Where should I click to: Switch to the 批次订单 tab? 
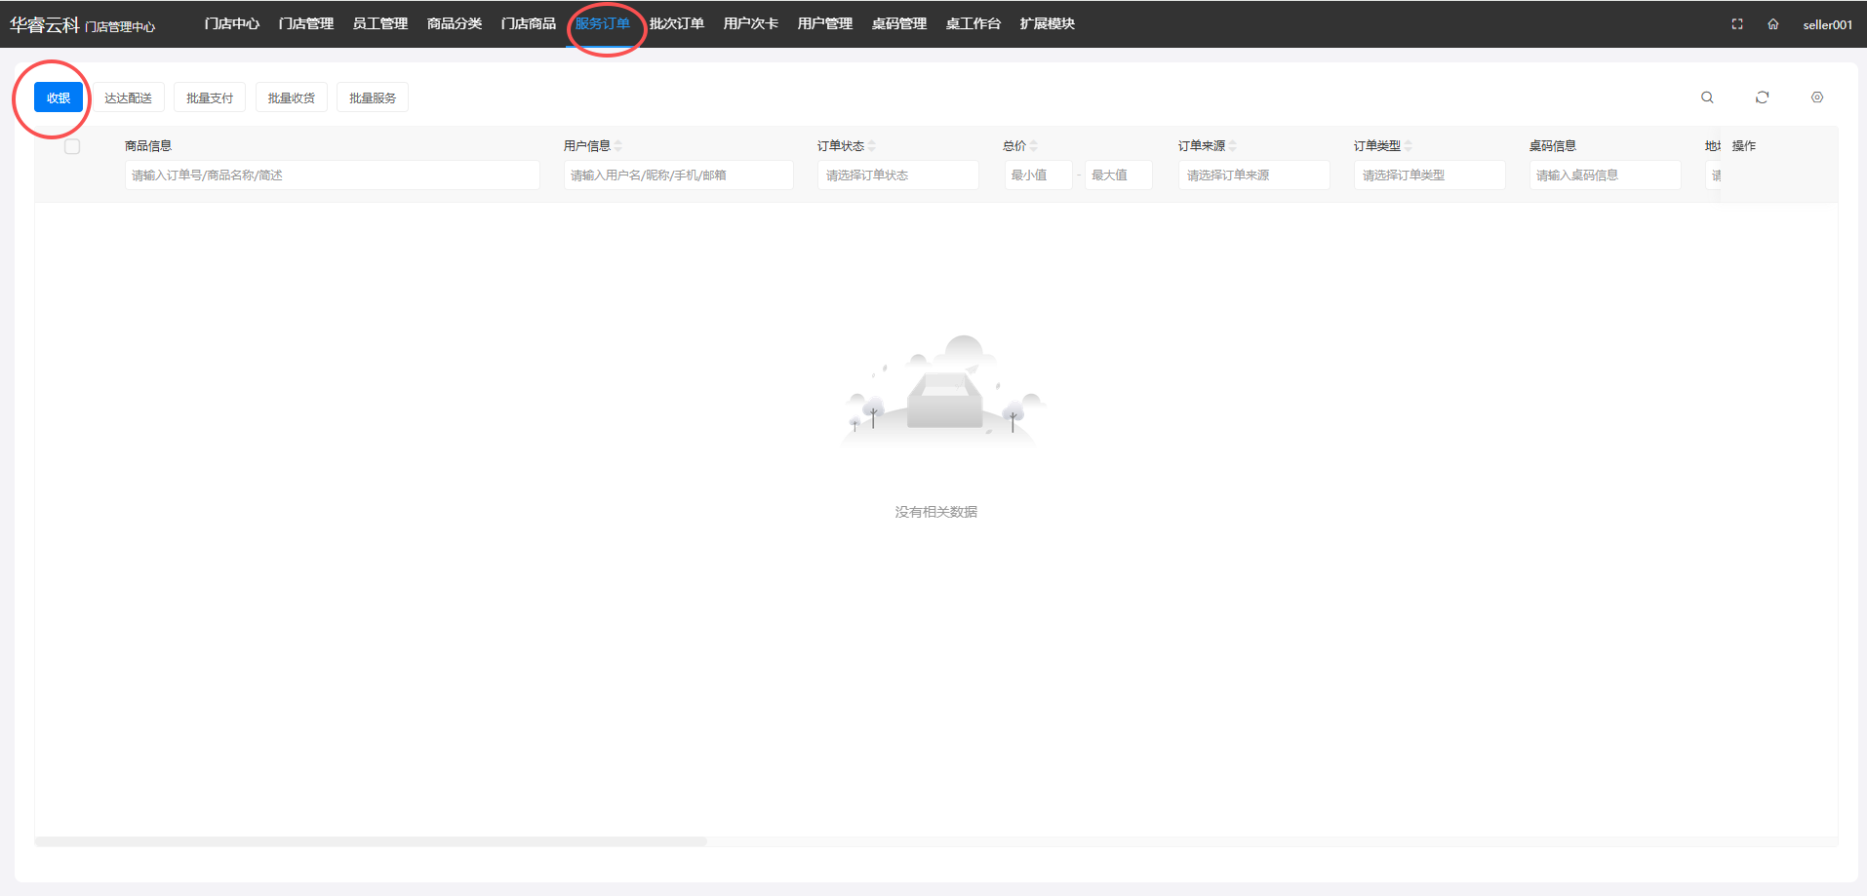[x=677, y=23]
